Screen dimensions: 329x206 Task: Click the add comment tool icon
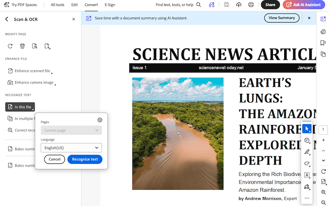pyautogui.click(x=307, y=140)
